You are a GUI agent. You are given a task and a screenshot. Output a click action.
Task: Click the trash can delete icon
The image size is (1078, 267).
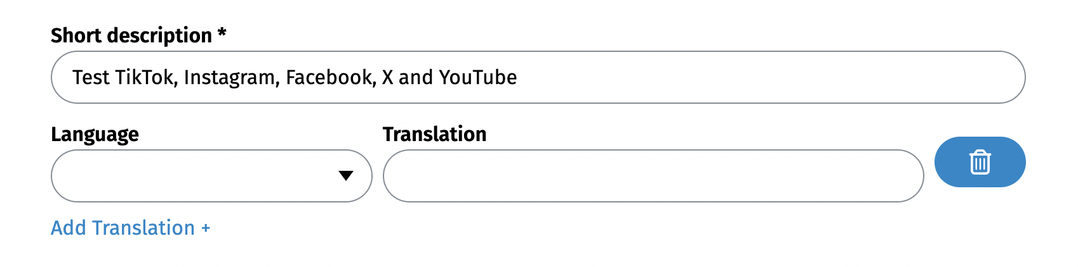980,163
